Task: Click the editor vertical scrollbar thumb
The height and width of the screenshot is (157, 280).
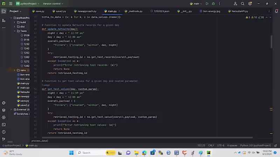Action: [272, 42]
